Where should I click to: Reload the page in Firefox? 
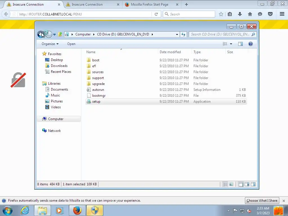(156, 14)
